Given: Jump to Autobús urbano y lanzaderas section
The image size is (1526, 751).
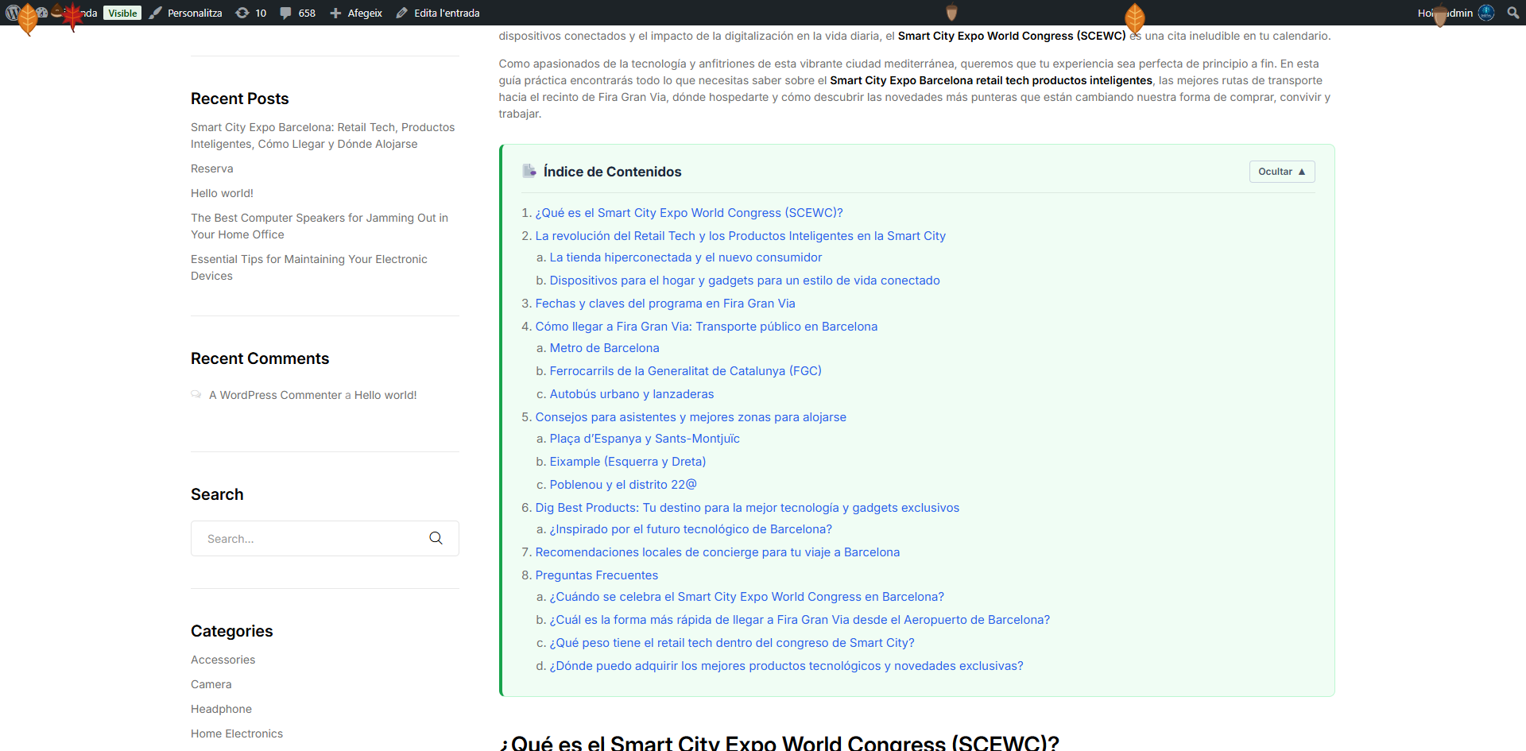Looking at the screenshot, I should point(632,394).
